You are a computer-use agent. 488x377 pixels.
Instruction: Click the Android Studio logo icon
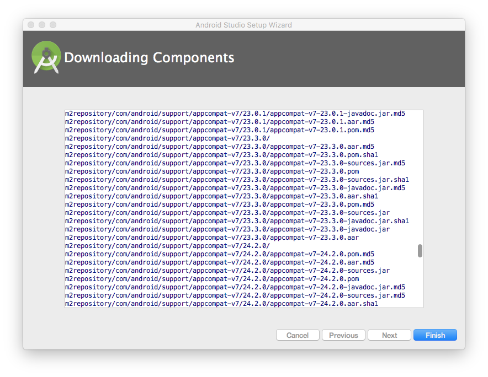(x=46, y=57)
